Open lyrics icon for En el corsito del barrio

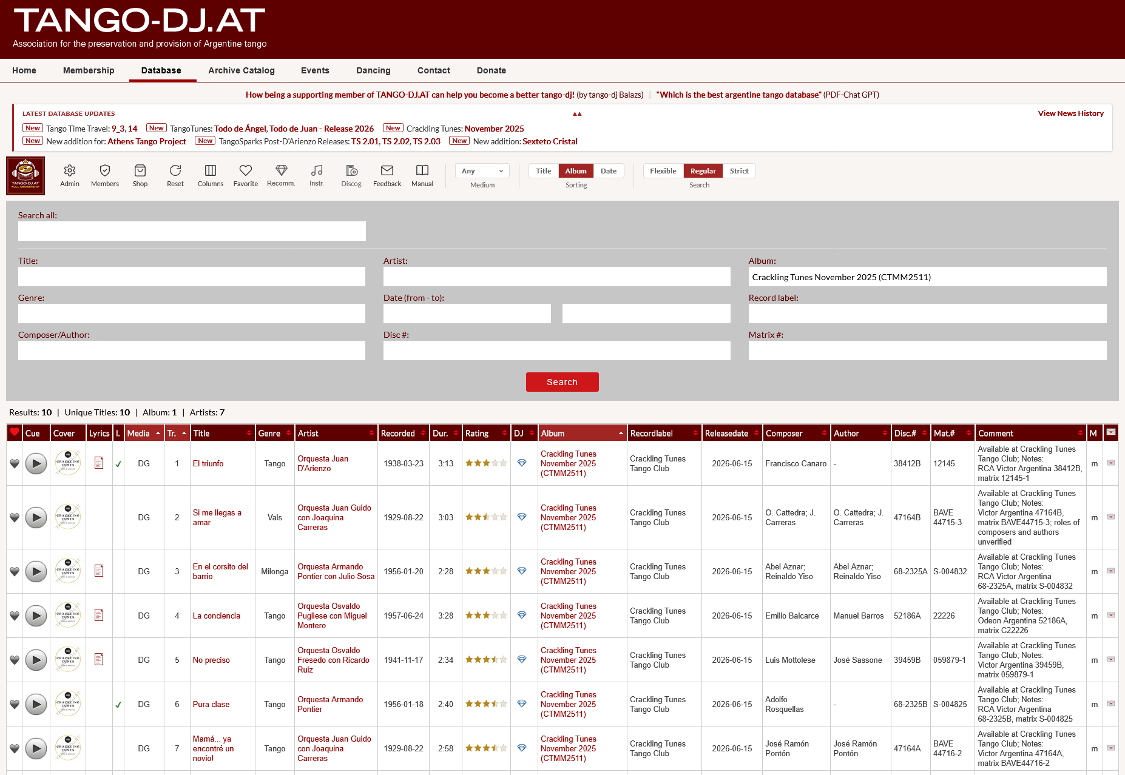(x=99, y=571)
